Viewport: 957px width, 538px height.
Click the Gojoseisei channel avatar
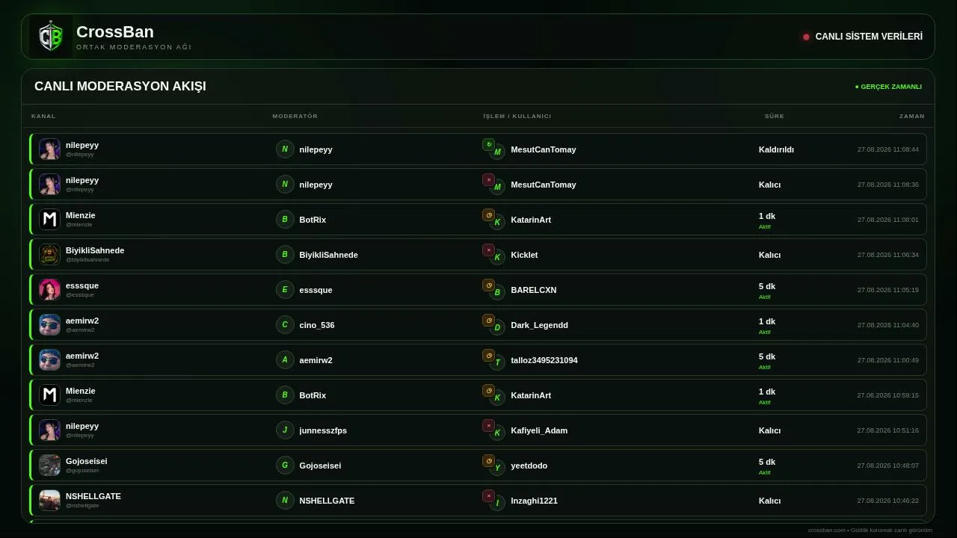pos(49,466)
